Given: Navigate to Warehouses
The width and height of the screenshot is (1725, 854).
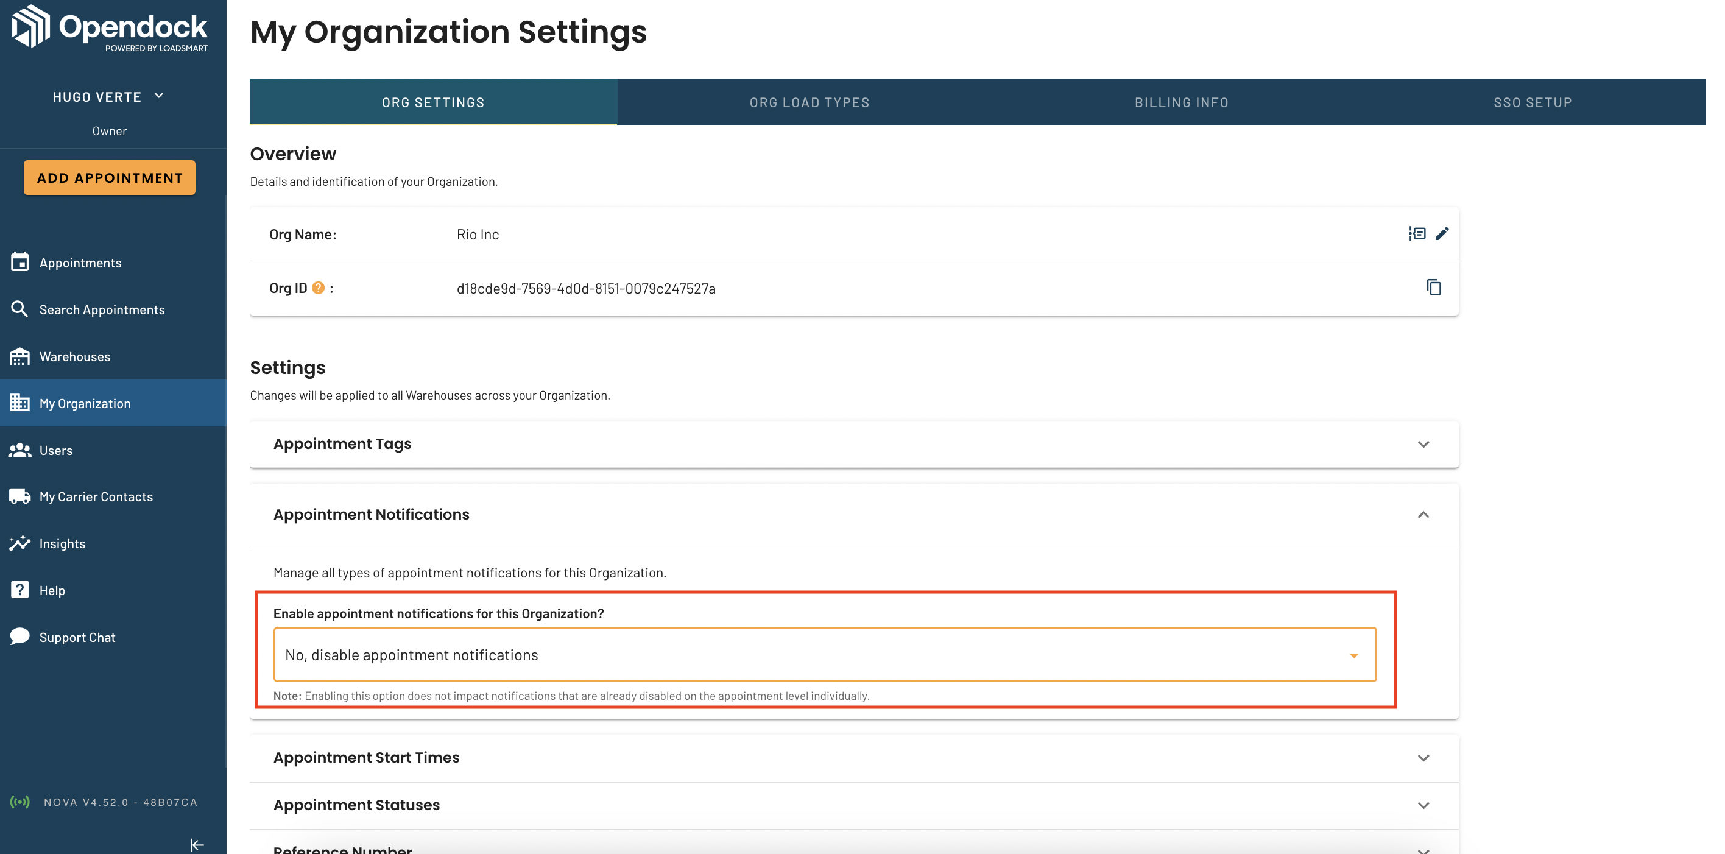Looking at the screenshot, I should pyautogui.click(x=113, y=356).
